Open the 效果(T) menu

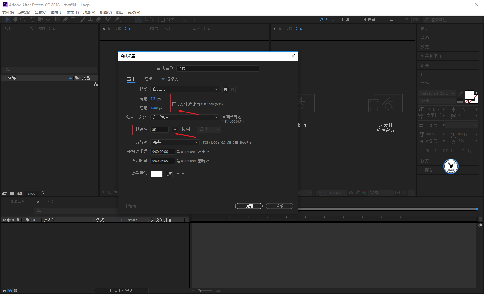[x=73, y=13]
